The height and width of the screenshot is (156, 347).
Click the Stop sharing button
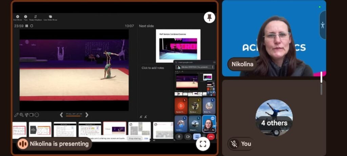pos(135,138)
